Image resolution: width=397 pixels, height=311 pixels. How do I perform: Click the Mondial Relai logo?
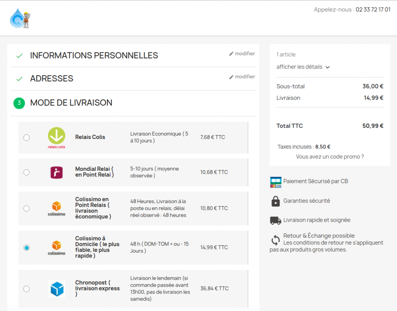coord(56,172)
